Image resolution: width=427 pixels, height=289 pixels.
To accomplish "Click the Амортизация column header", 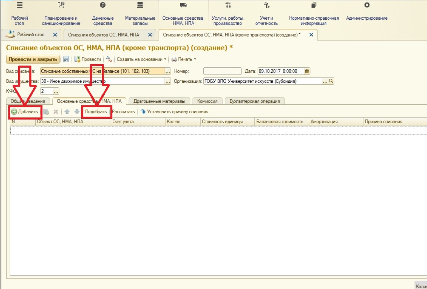I will (x=336, y=122).
